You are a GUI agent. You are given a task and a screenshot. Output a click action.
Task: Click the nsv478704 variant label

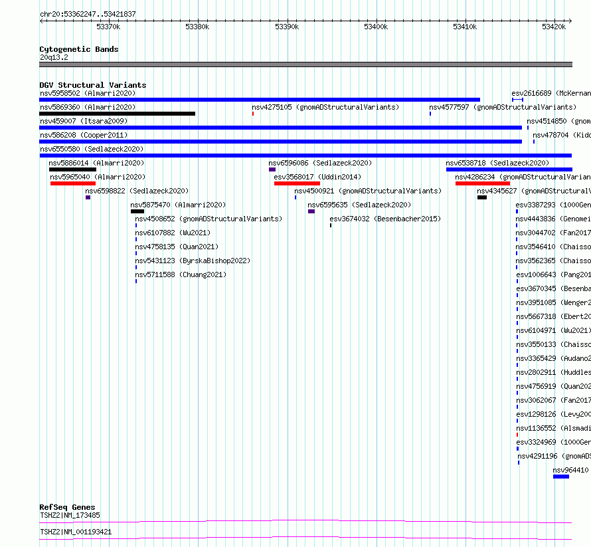point(562,135)
